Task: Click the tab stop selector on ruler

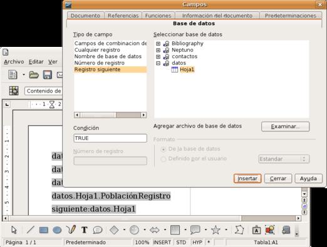Action: (8, 104)
